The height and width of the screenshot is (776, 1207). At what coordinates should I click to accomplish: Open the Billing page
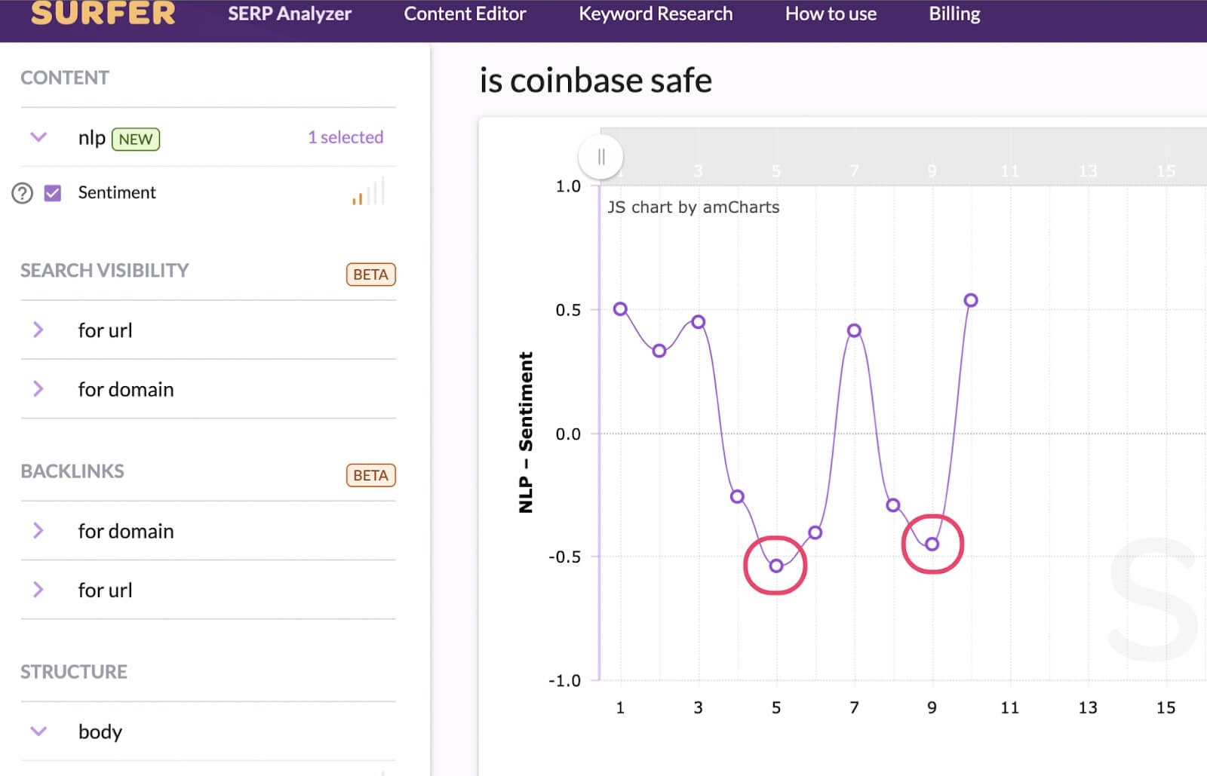point(954,14)
